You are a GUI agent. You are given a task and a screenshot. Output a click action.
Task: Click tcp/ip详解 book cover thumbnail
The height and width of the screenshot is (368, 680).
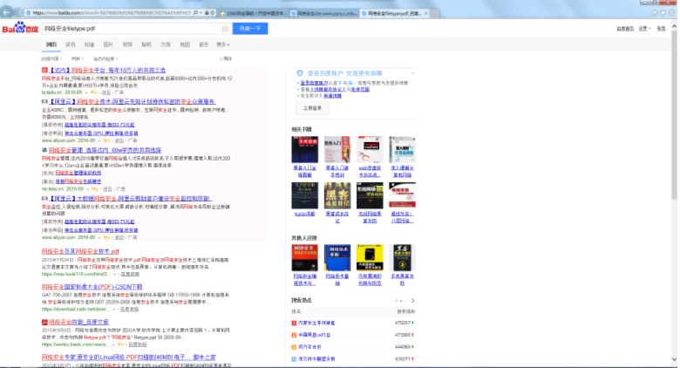click(x=304, y=195)
